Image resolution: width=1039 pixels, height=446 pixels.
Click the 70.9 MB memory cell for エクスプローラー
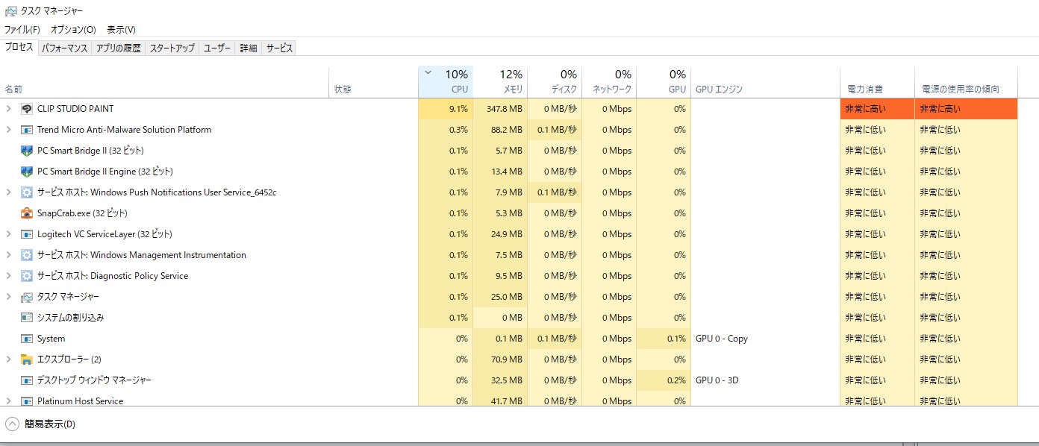(x=500, y=359)
